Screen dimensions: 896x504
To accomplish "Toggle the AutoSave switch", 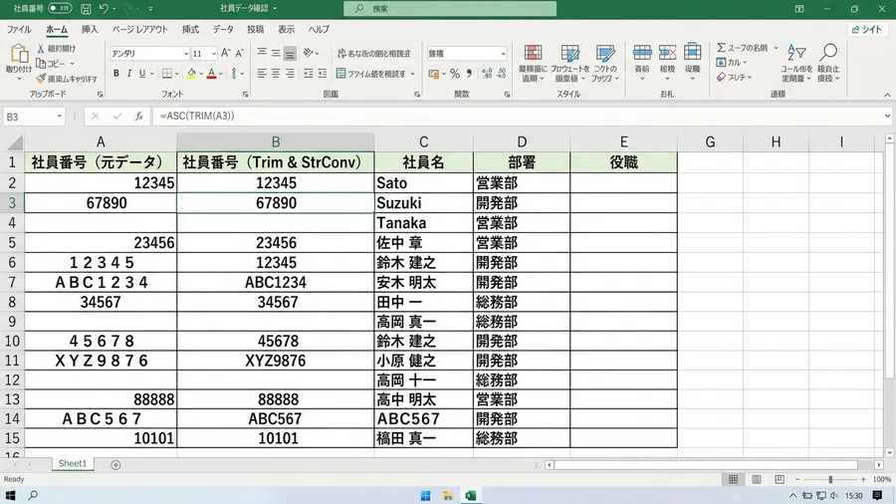I will point(60,8).
